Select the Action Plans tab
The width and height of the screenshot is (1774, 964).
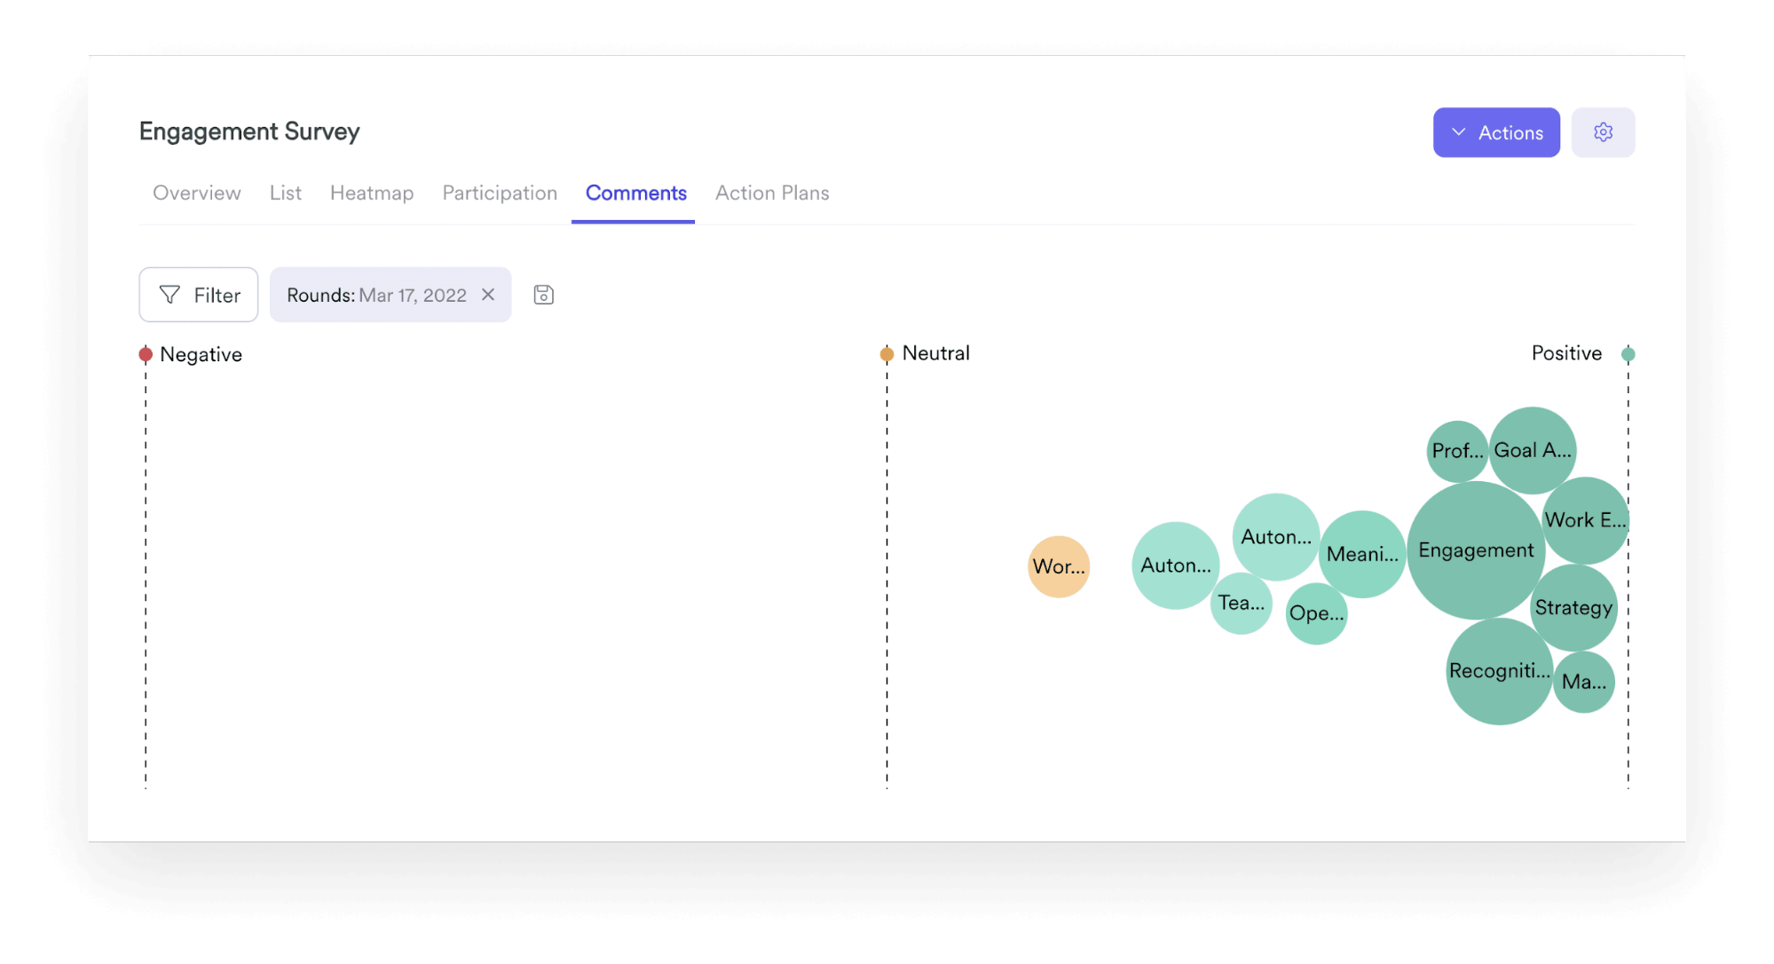(771, 193)
